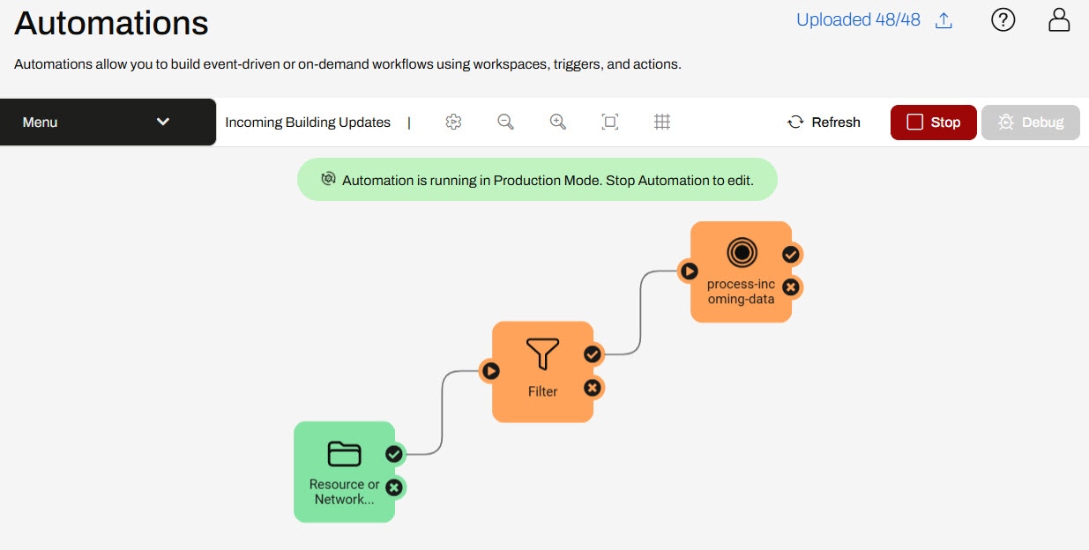Toggle the canvas grid icon

(x=662, y=123)
